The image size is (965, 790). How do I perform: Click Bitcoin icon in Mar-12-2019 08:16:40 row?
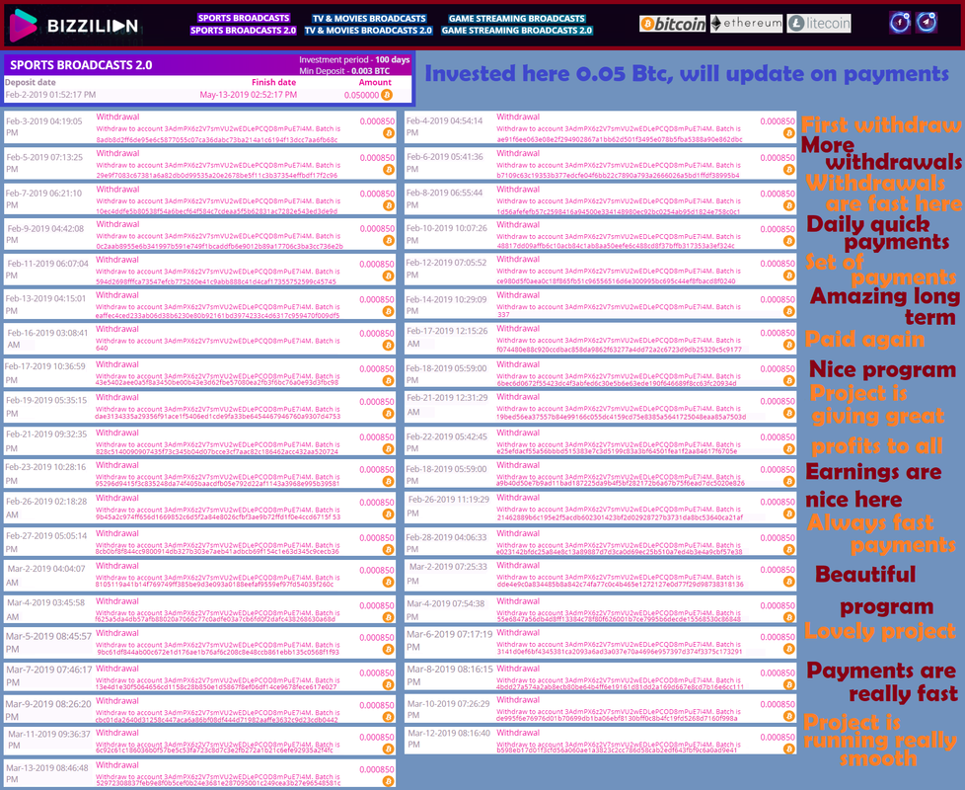pos(789,749)
